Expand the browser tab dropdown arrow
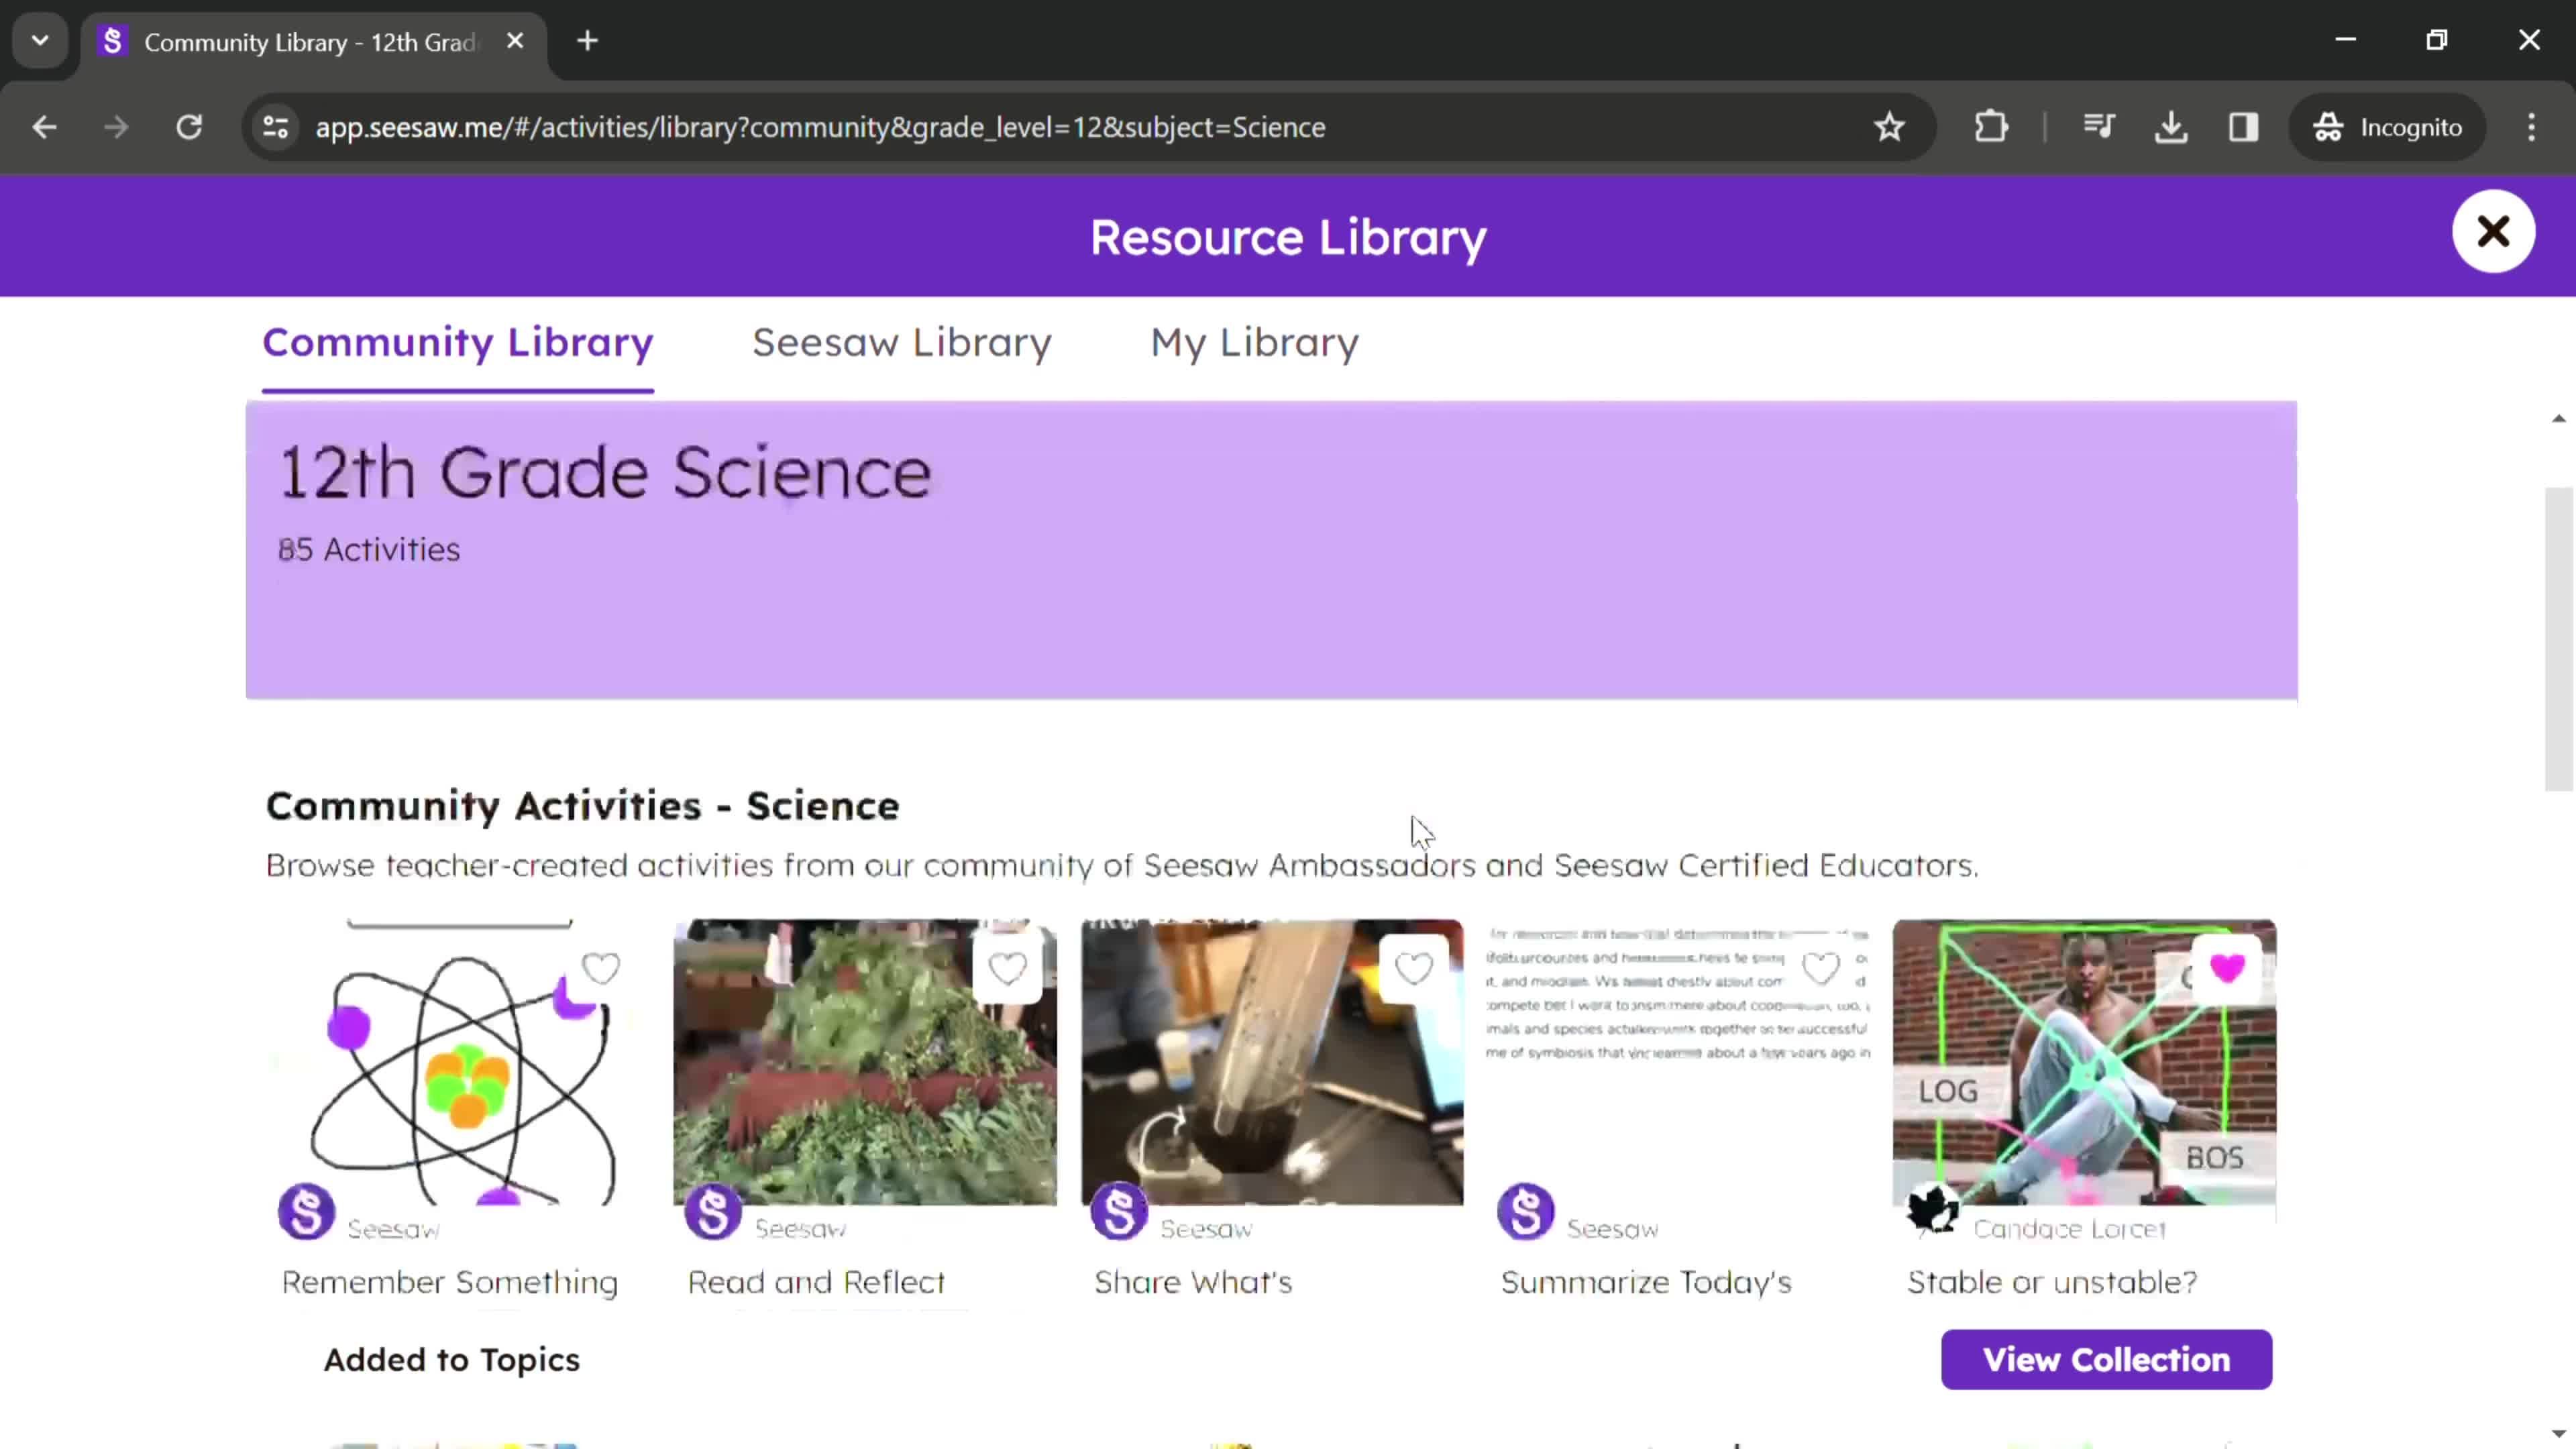The width and height of the screenshot is (2576, 1449). (x=39, y=39)
